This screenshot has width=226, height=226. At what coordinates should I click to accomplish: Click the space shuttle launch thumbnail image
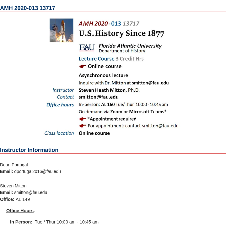pos(61,30)
